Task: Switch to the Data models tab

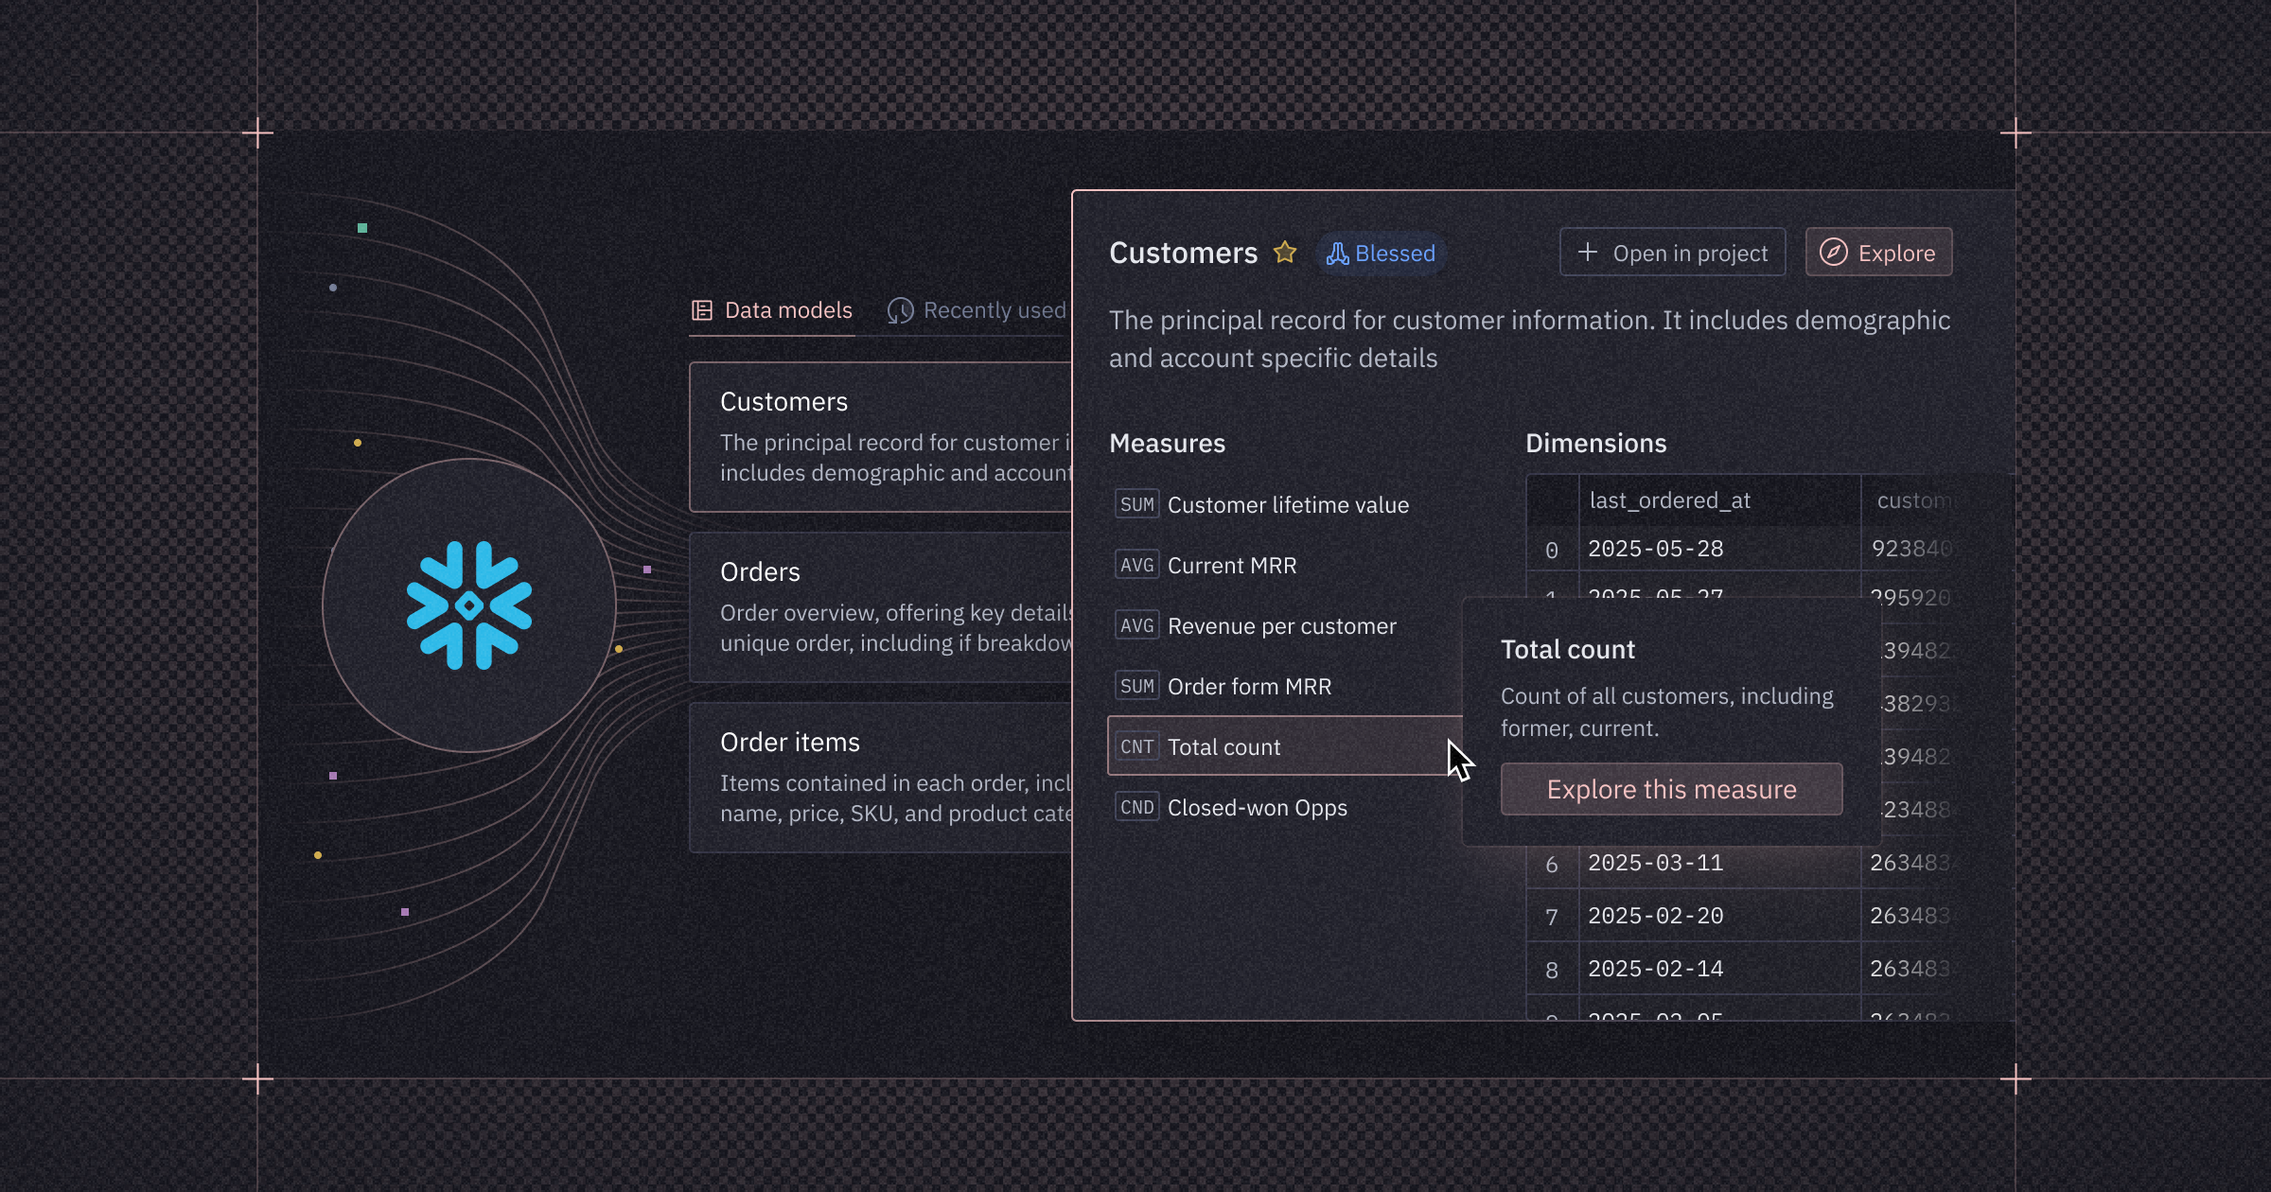Action: click(787, 309)
